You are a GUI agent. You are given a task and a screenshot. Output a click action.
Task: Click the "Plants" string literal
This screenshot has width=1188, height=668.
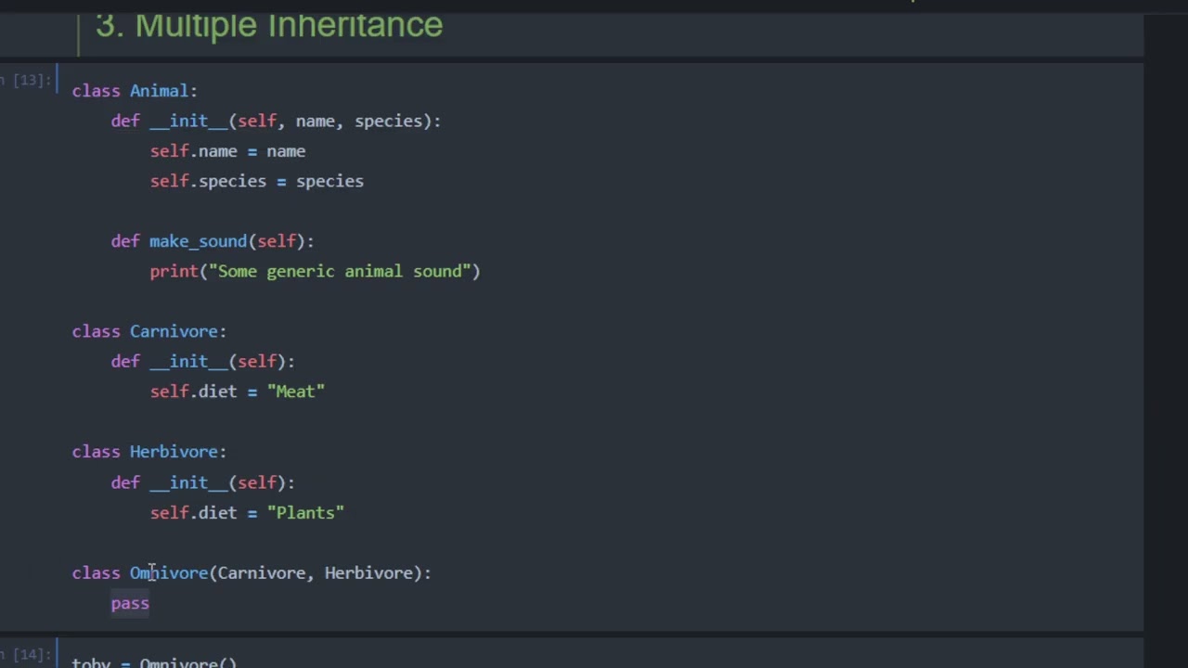(305, 512)
